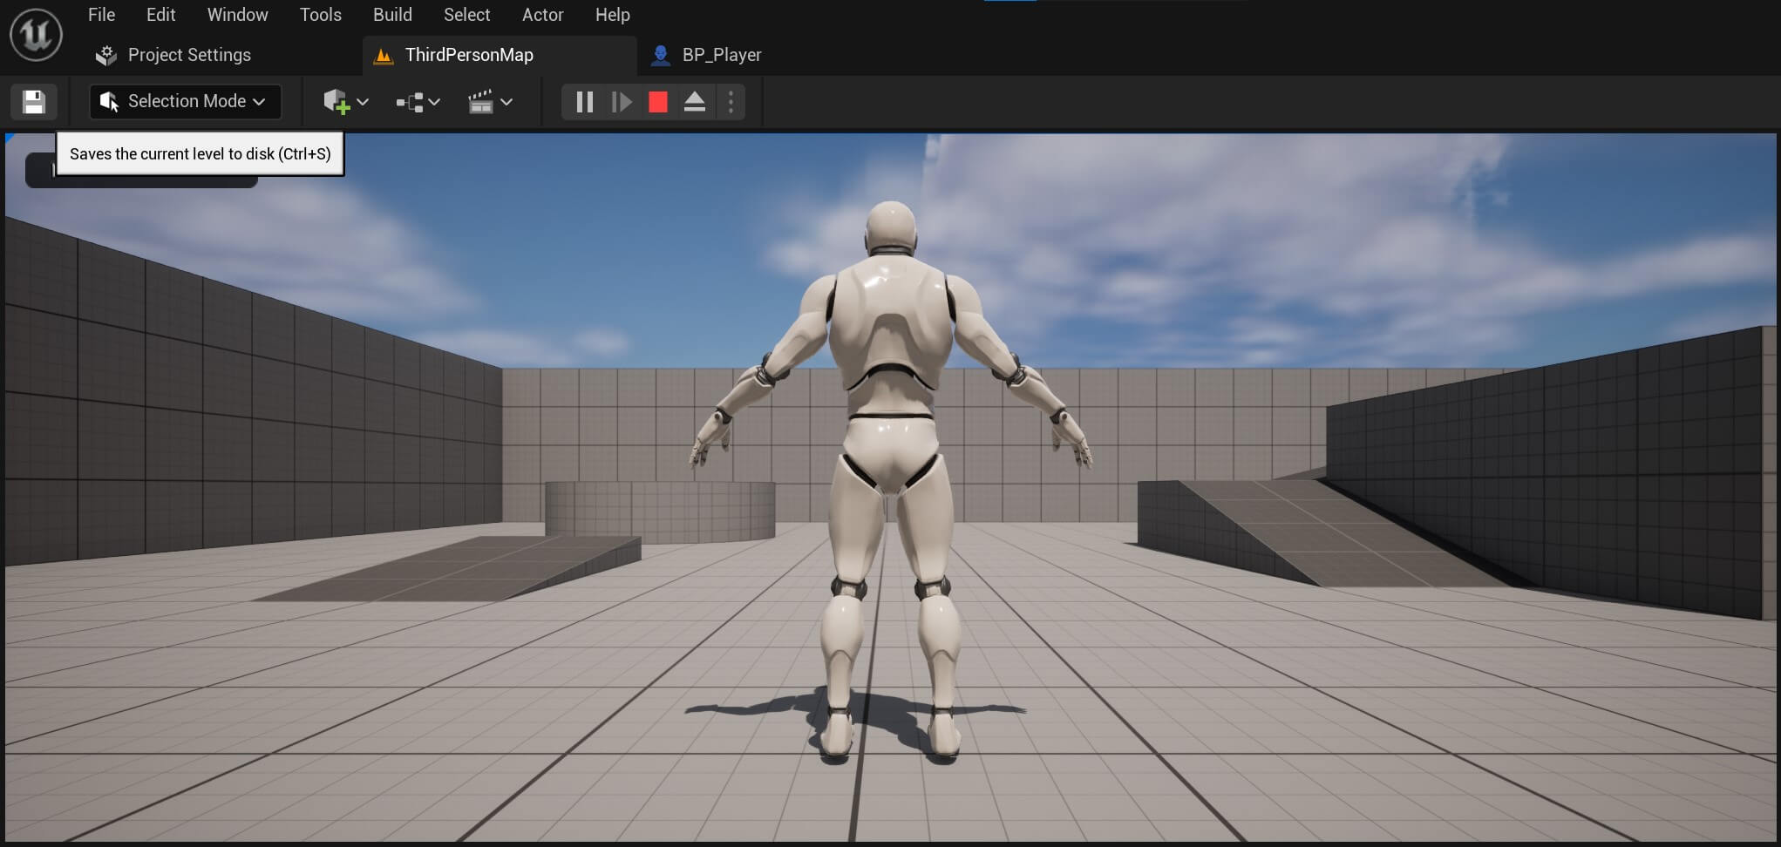1781x847 pixels.
Task: Open the Blueprints toolbar dropdown
Action: coord(418,102)
